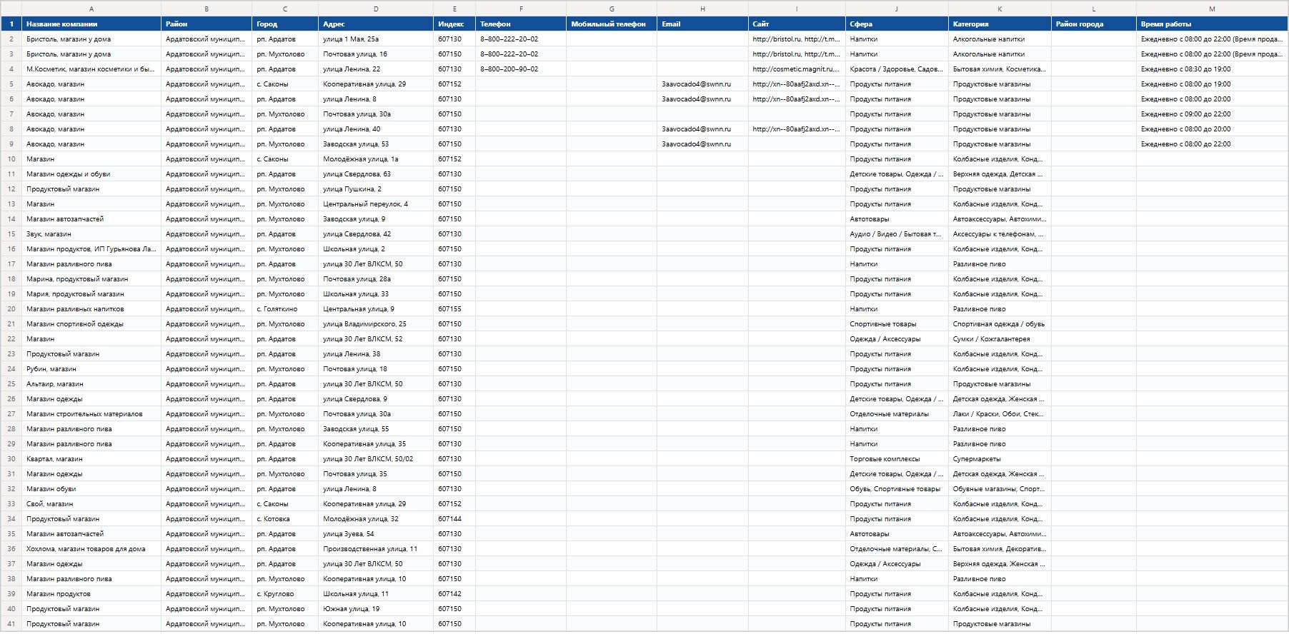This screenshot has width=1289, height=644.
Task: Select the column A letter header
Action: tap(91, 9)
